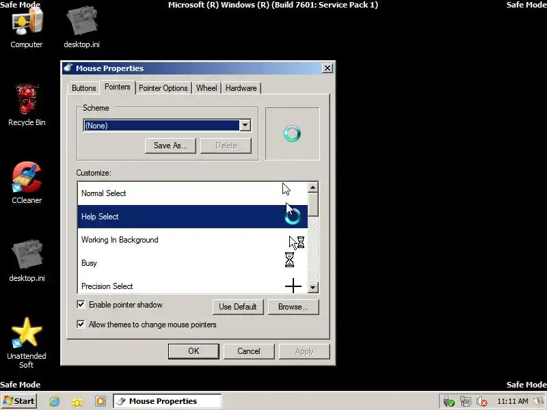Click the Busy hourglass cursor icon

coord(289,260)
